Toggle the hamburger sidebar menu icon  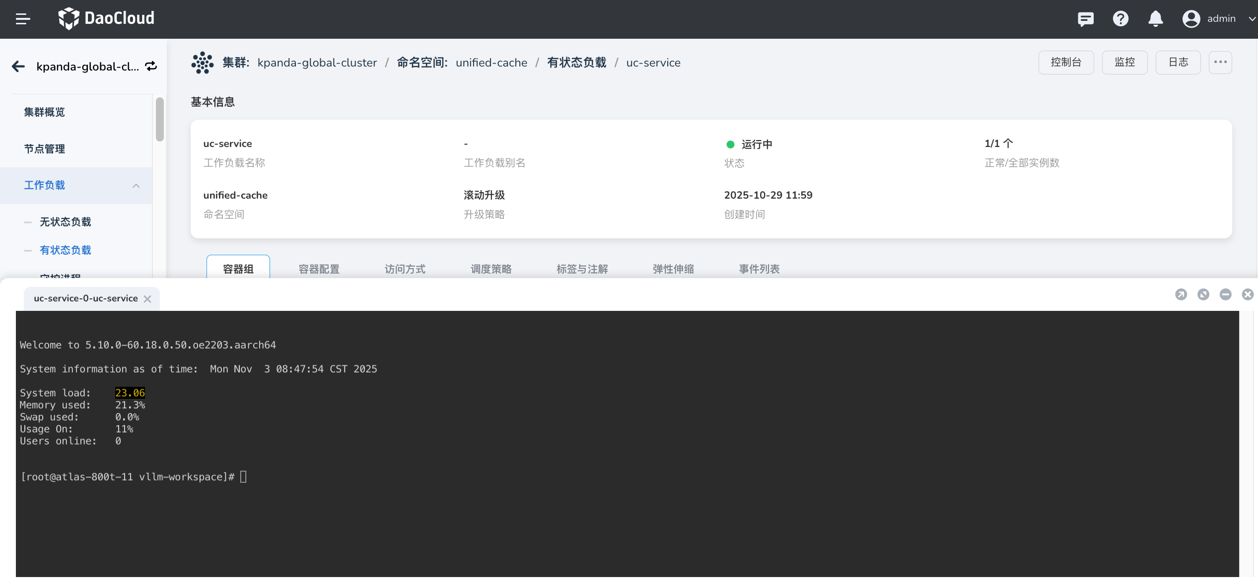(x=23, y=19)
